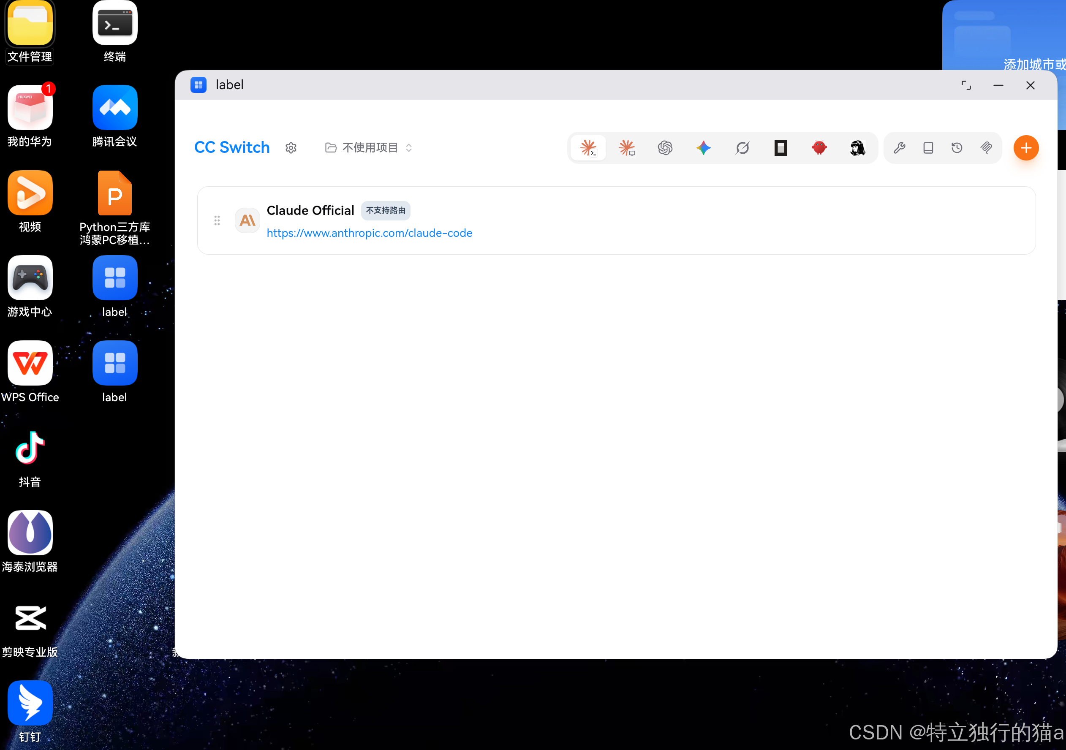Click the 不支持路由 badge
1066x750 pixels.
click(x=386, y=211)
